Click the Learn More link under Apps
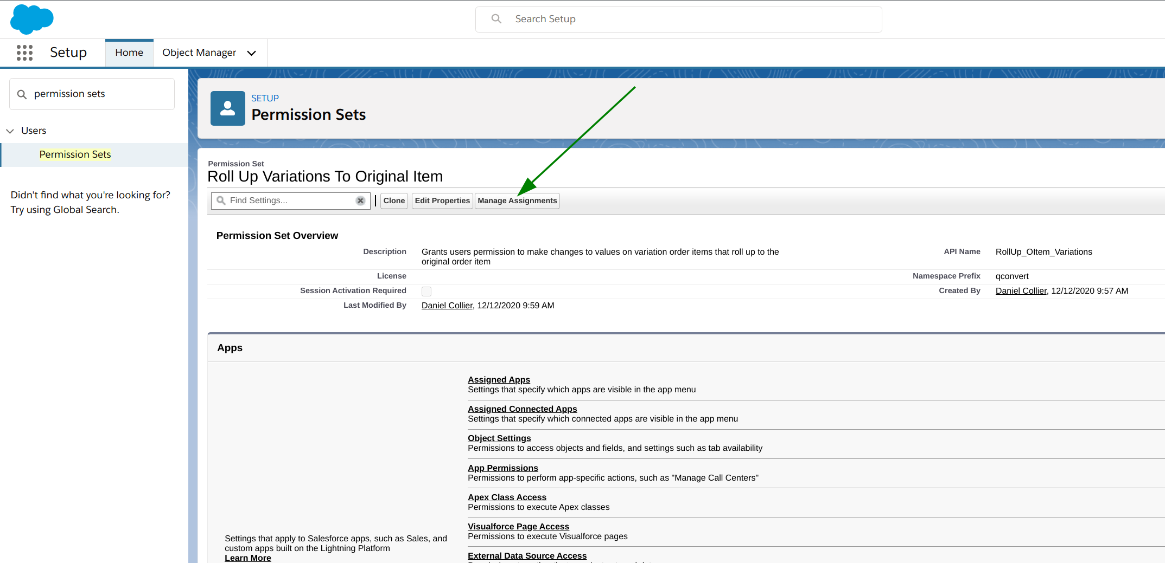The width and height of the screenshot is (1165, 563). [x=247, y=558]
